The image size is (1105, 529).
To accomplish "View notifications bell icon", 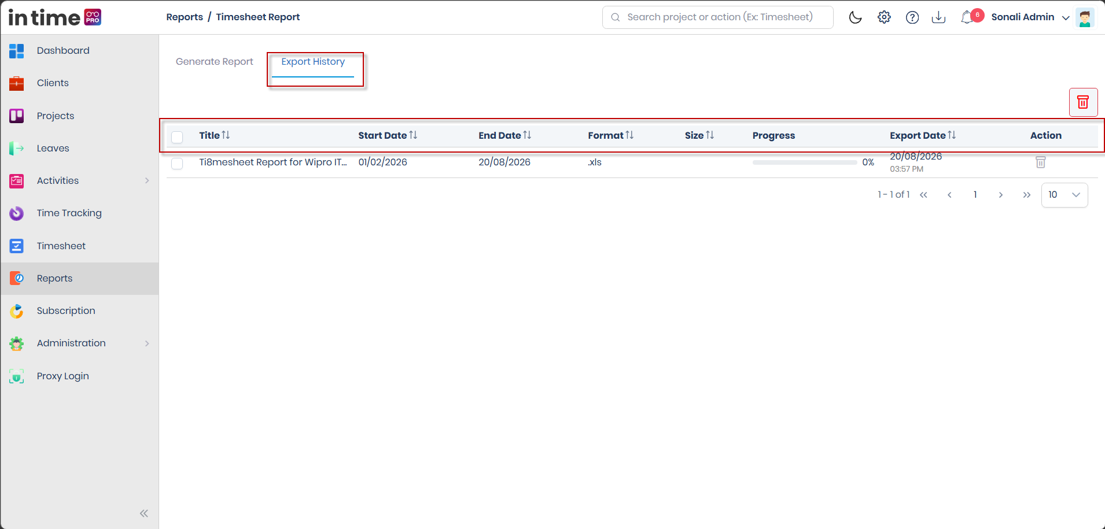I will [x=967, y=17].
